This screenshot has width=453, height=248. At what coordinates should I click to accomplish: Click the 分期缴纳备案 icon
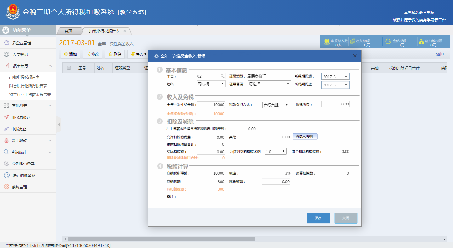tap(6, 164)
